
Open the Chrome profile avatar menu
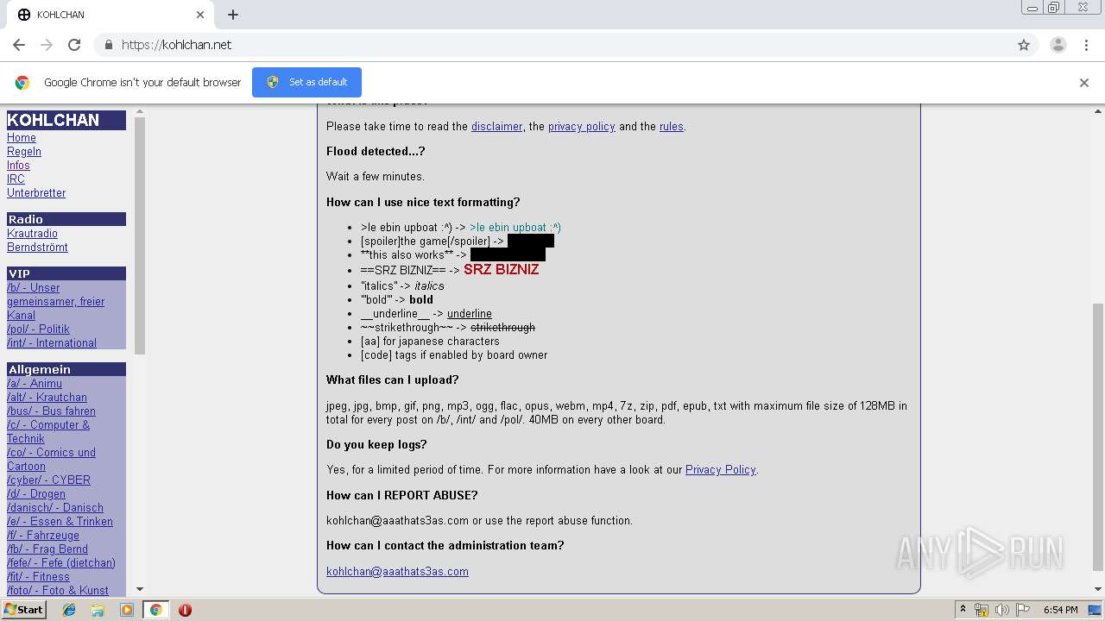pyautogui.click(x=1058, y=45)
